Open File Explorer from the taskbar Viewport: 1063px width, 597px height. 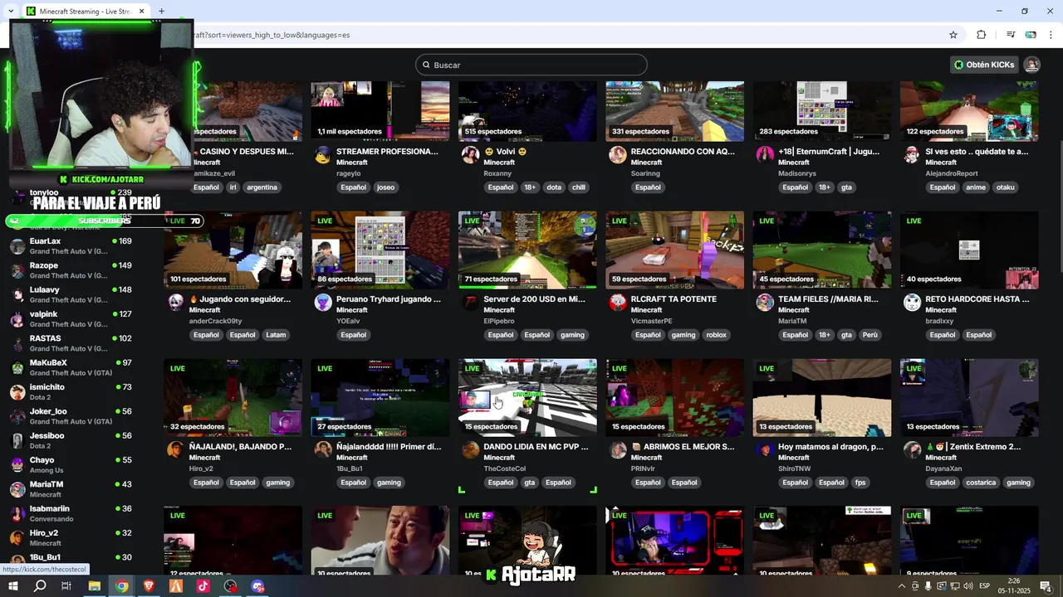click(x=94, y=586)
